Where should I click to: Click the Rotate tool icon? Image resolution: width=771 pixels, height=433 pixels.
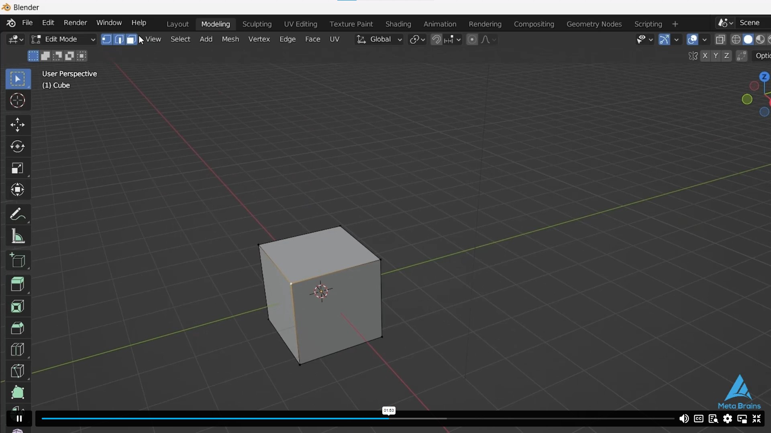coord(18,146)
